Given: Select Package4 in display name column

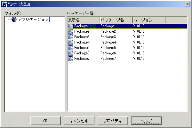Looking at the screenshot, I should click(82, 42).
